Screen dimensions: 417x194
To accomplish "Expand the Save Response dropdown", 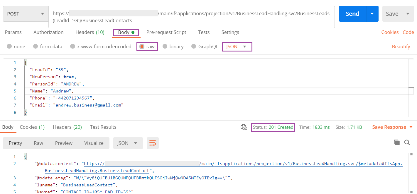I will point(392,127).
